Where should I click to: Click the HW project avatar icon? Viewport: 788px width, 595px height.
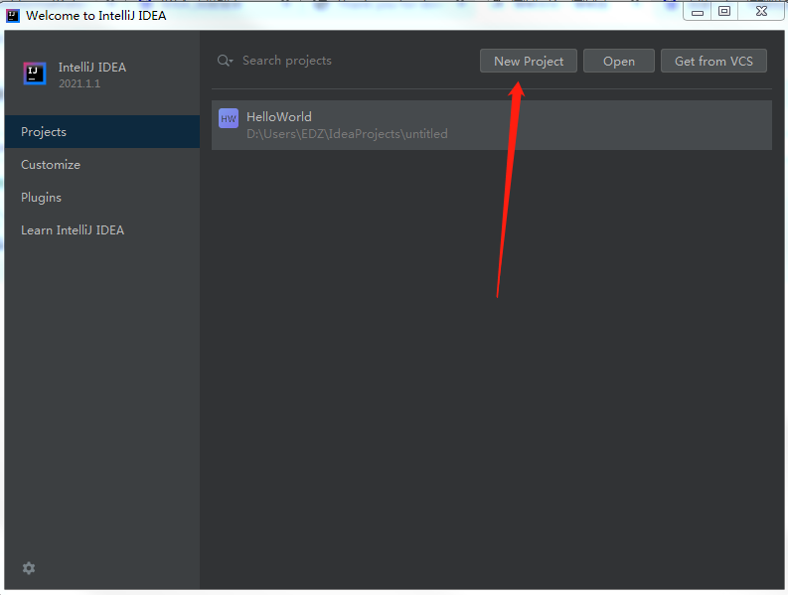(x=229, y=118)
